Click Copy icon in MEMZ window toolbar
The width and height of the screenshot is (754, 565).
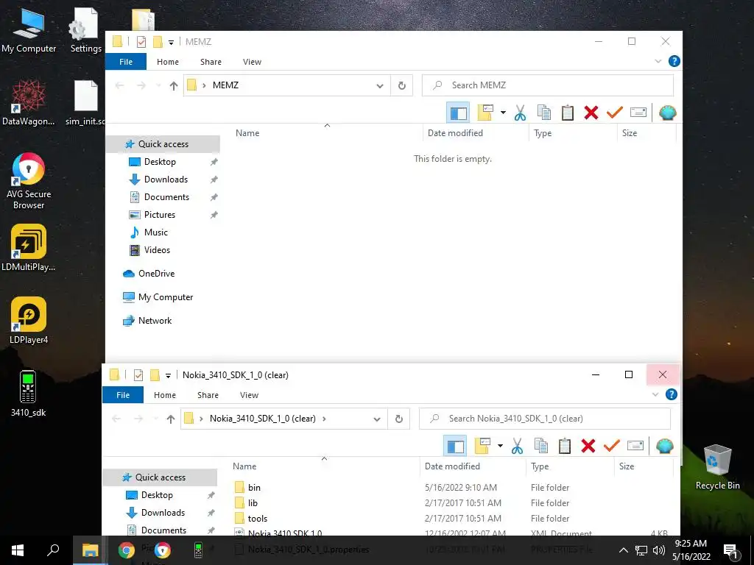click(x=544, y=113)
